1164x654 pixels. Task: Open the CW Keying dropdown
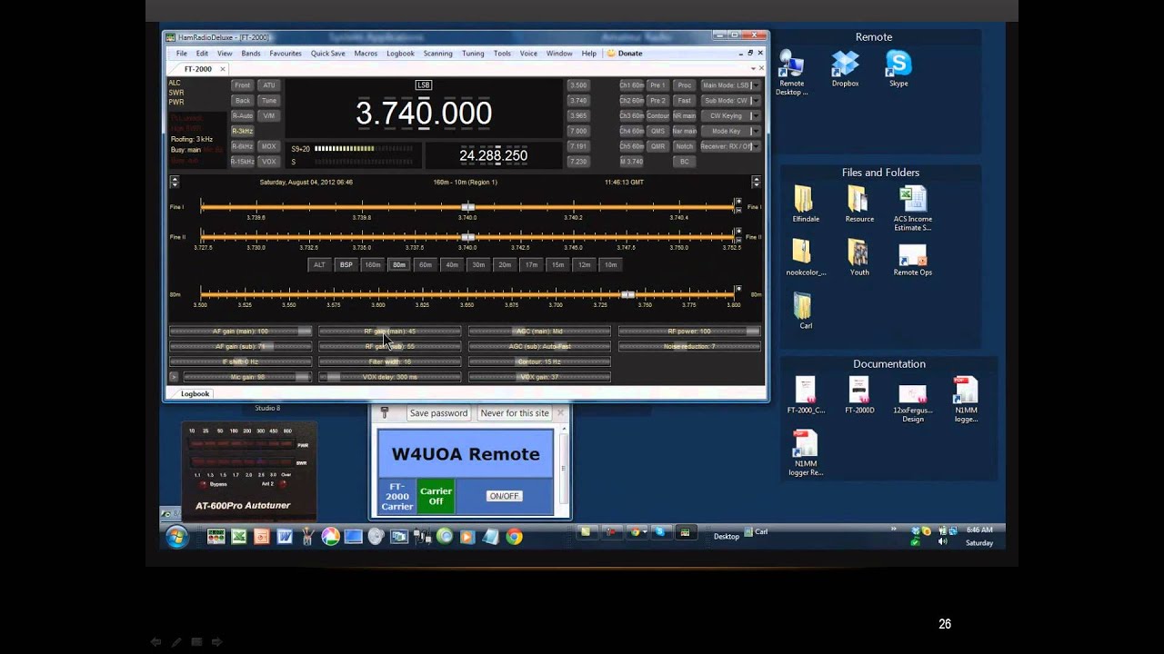pos(730,116)
